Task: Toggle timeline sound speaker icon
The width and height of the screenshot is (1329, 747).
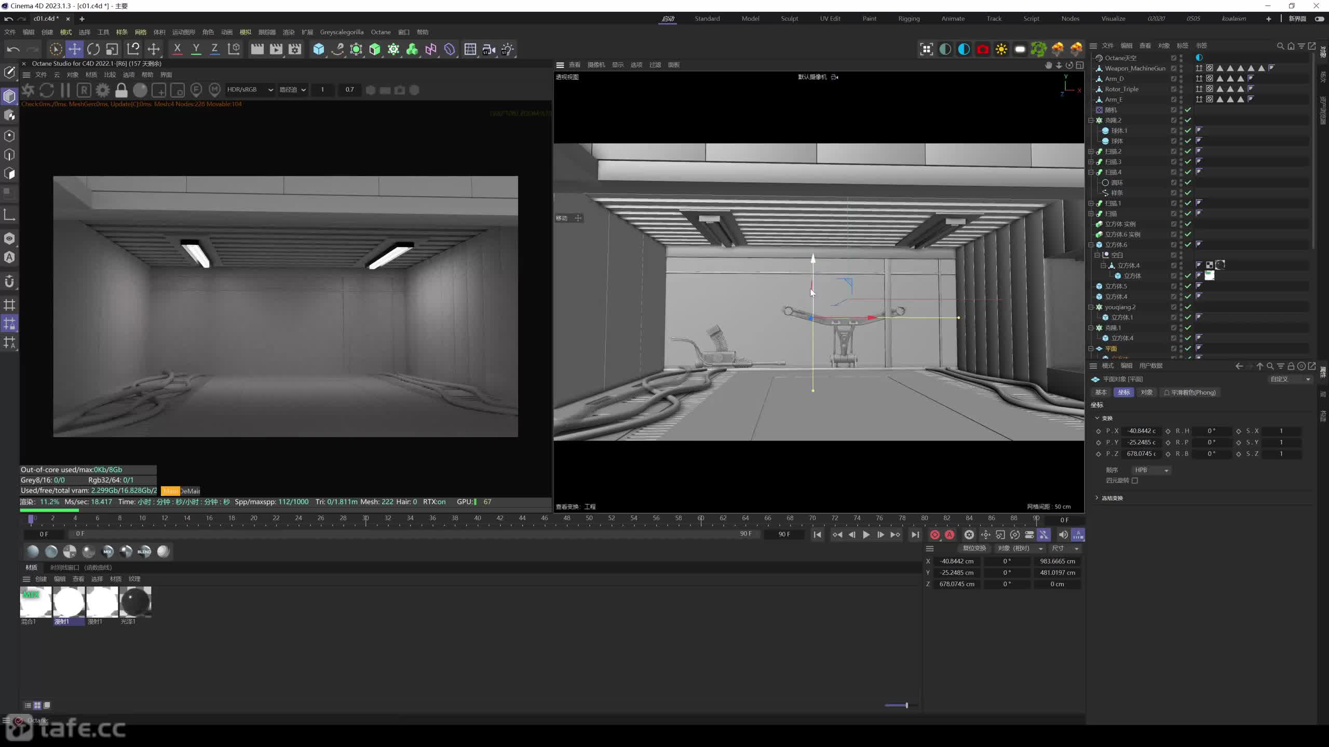Action: 1063,535
